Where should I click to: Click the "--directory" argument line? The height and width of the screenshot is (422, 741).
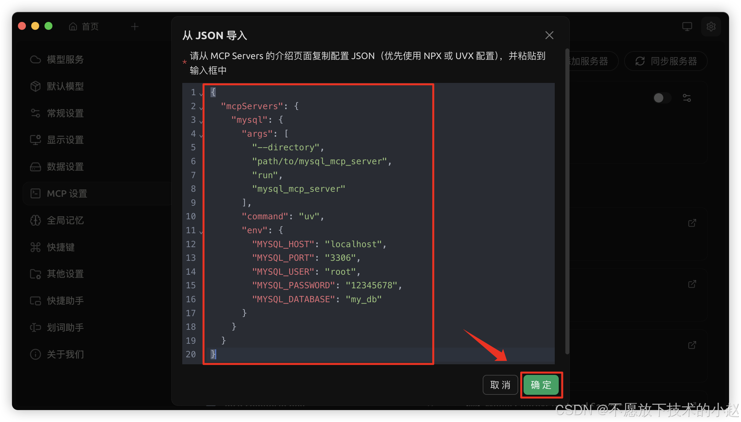288,147
